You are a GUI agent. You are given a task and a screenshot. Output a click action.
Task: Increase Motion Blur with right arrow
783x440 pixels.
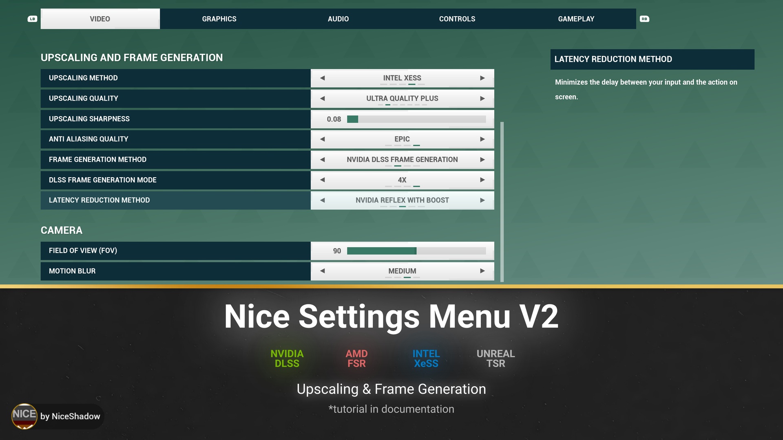(x=482, y=271)
